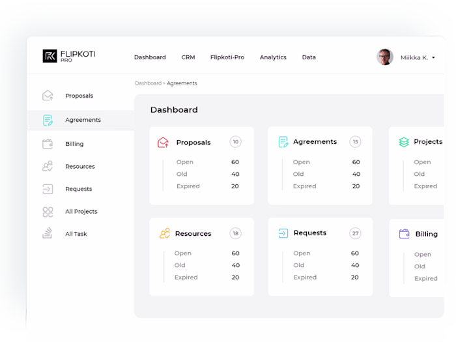Viewport: 456px width, 342px height.
Task: Select All Projects in the sidebar
Action: tap(81, 212)
